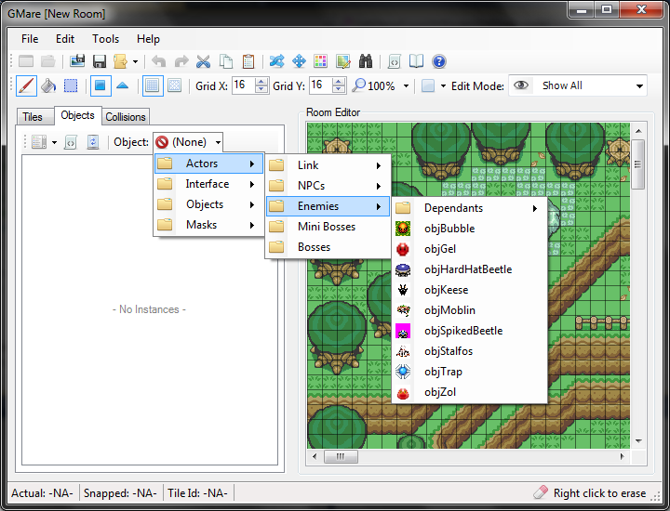This screenshot has height=511, width=670.
Task: Click the copy pages icon
Action: (225, 61)
